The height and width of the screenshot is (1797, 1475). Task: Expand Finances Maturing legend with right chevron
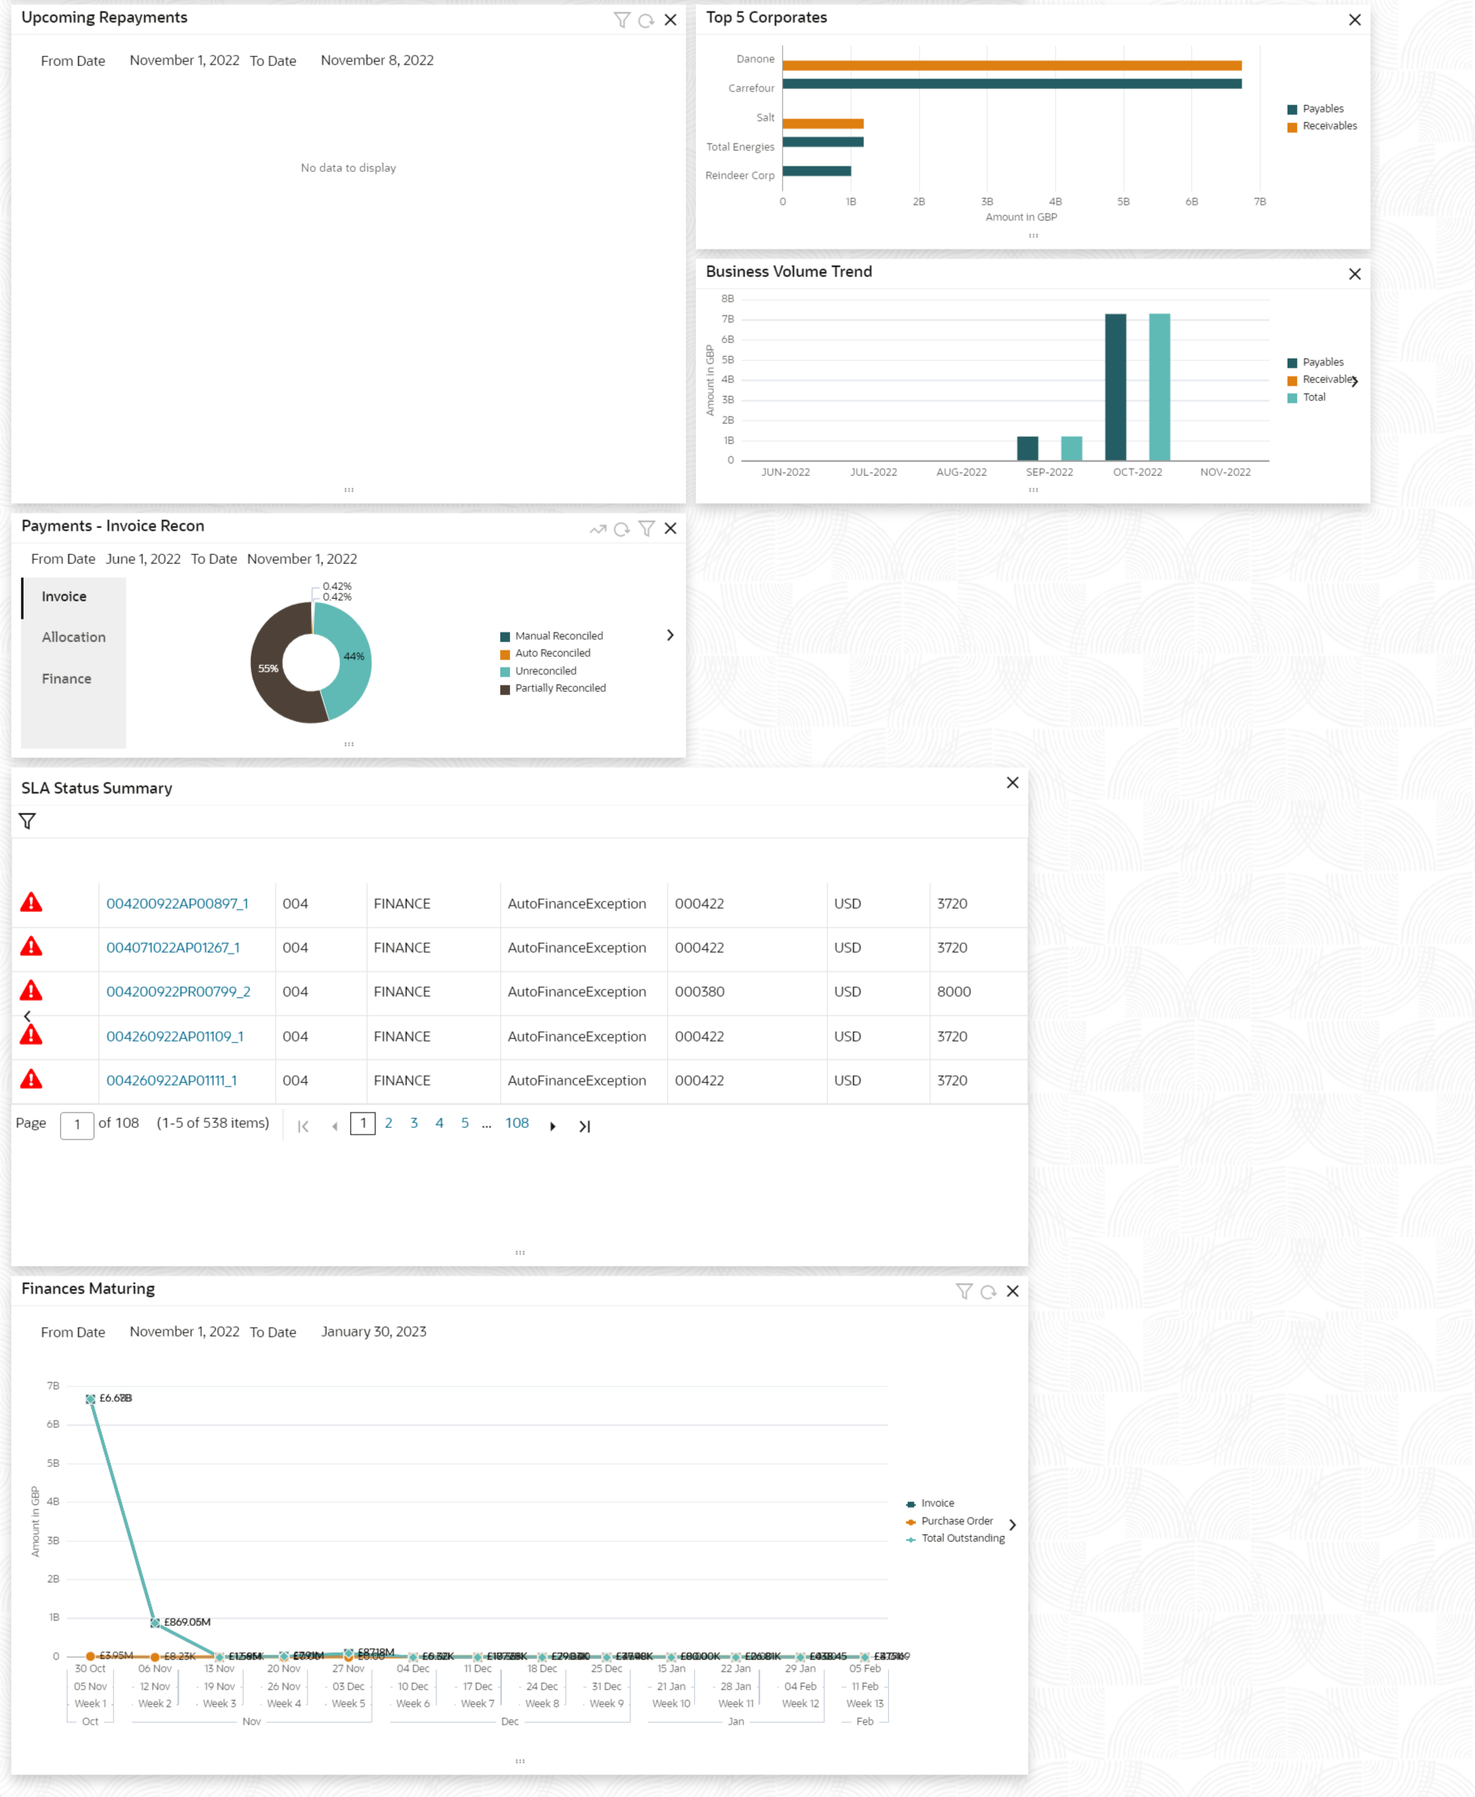tap(1012, 1525)
